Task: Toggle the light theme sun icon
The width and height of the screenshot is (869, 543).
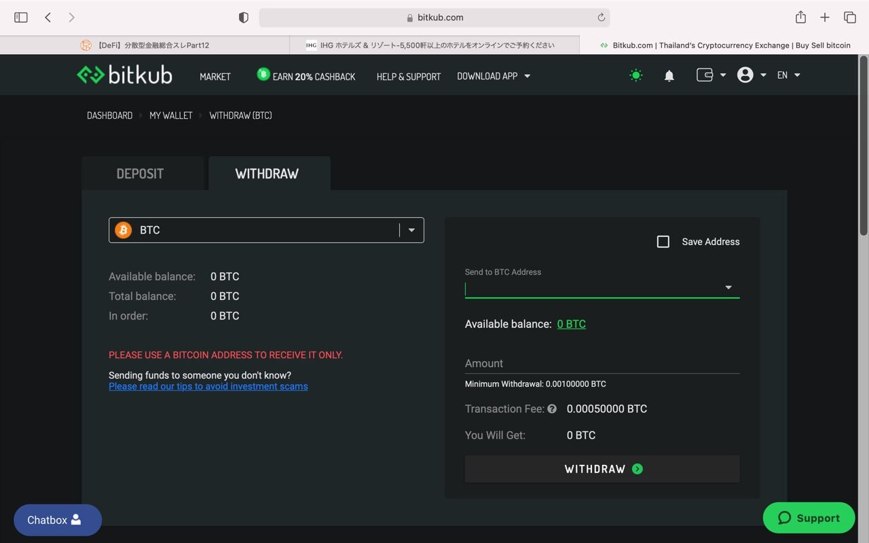Action: [x=636, y=75]
